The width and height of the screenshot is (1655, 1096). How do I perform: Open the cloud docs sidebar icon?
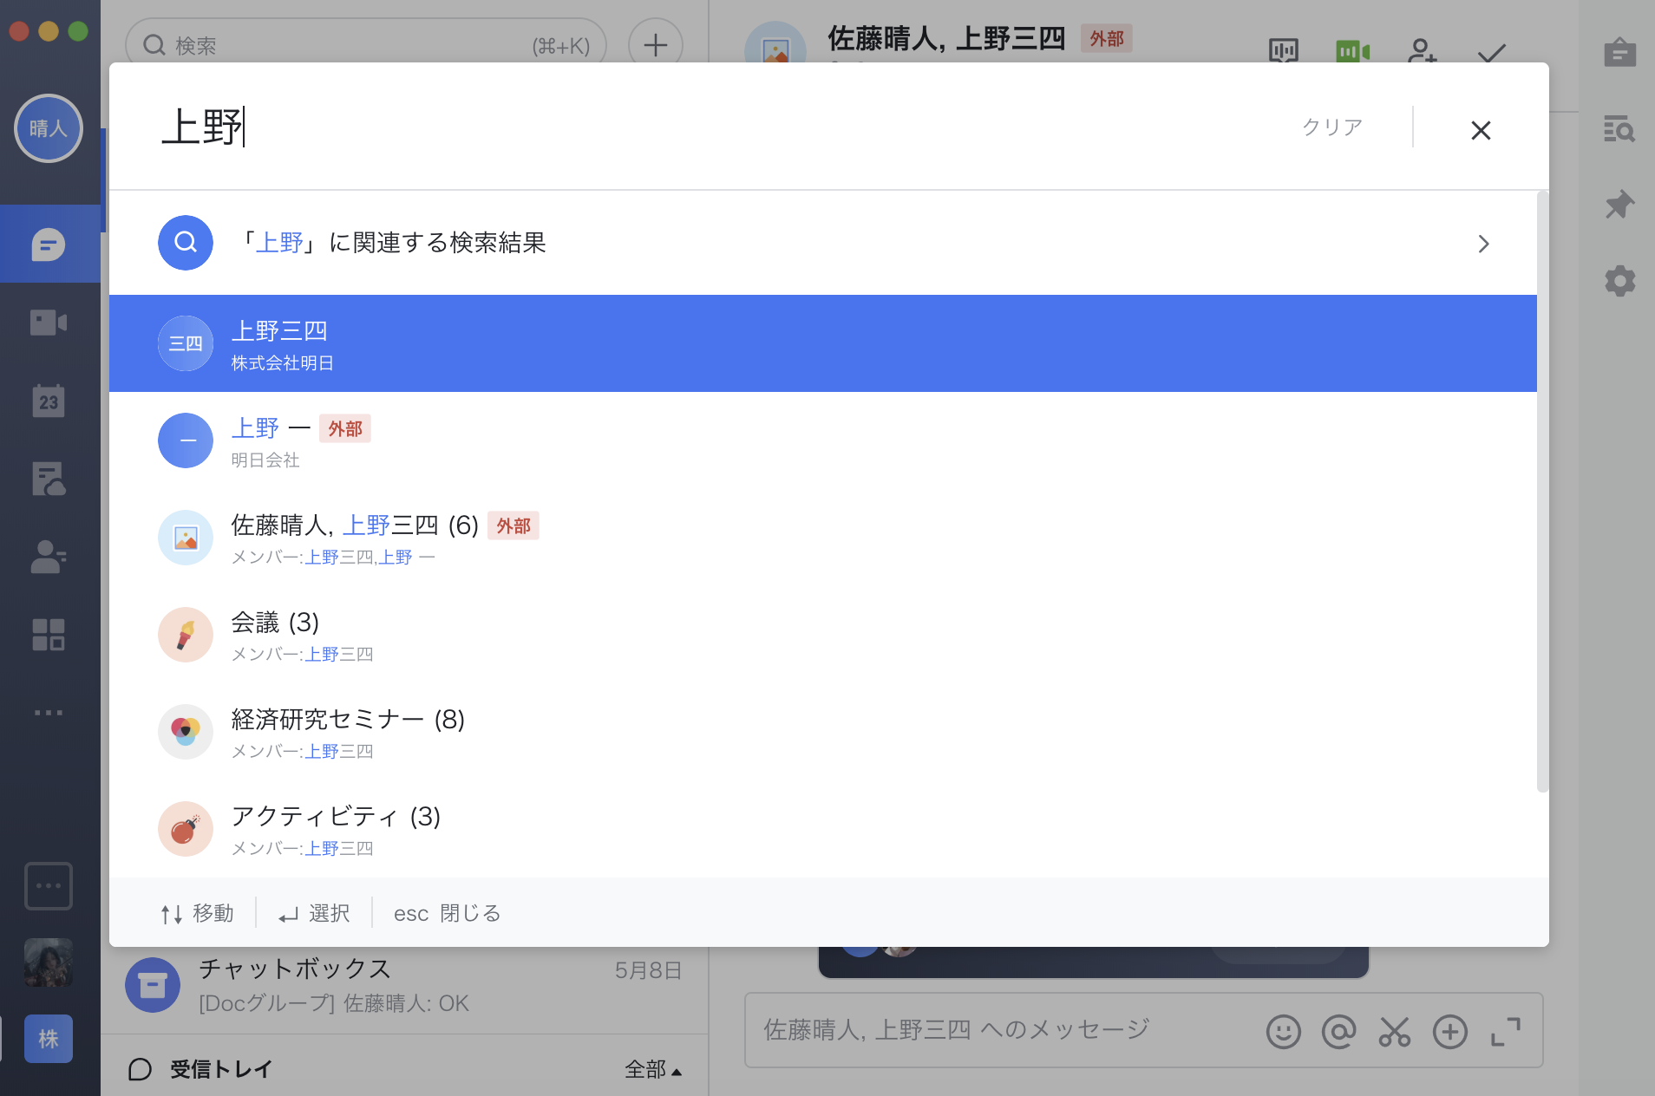tap(49, 479)
